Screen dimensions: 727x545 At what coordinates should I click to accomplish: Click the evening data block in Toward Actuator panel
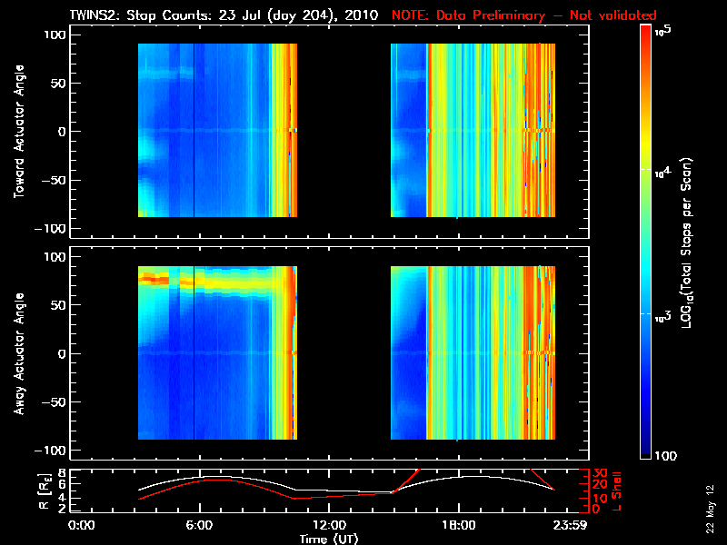(473, 130)
